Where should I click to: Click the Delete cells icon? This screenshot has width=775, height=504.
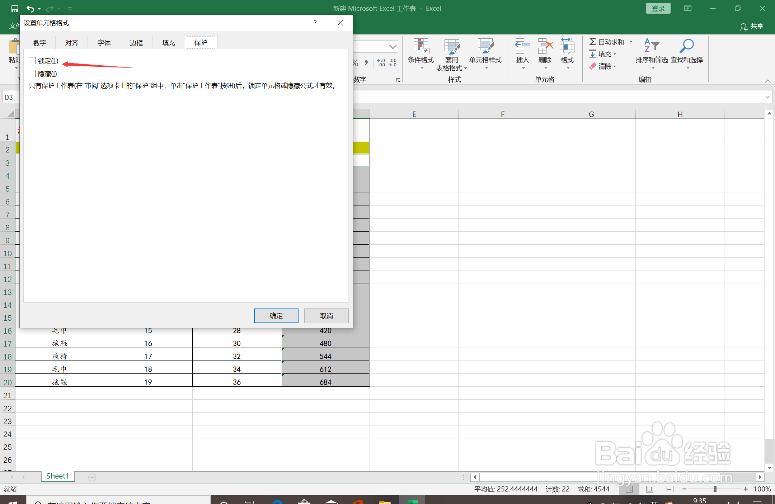point(545,47)
